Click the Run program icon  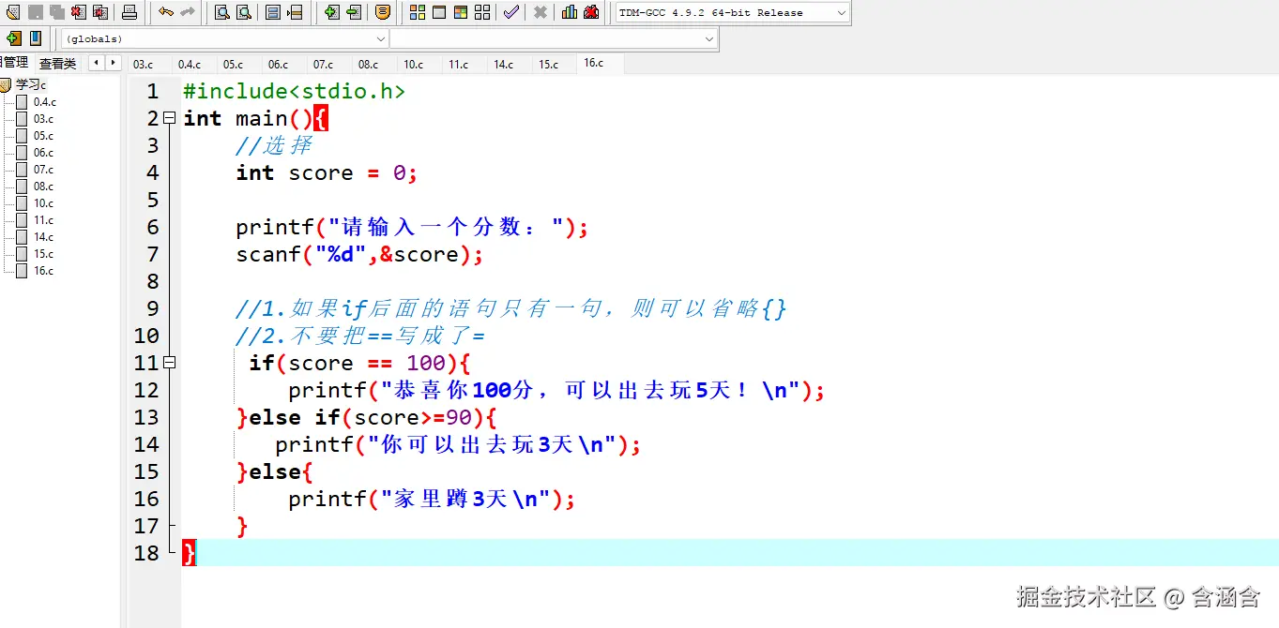coord(439,12)
